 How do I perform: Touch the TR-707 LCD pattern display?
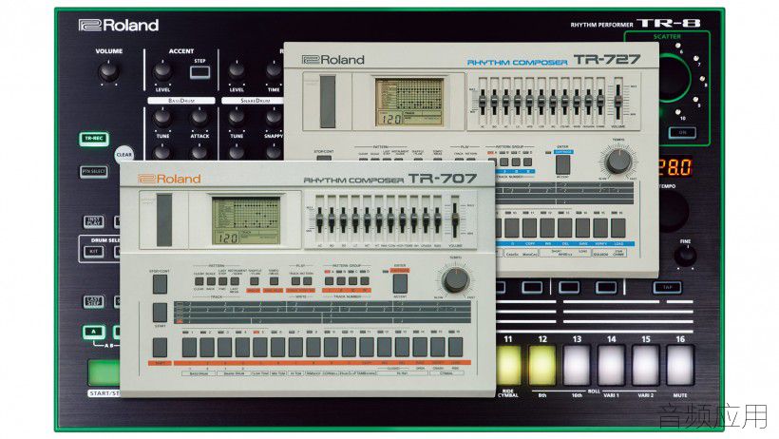246,220
